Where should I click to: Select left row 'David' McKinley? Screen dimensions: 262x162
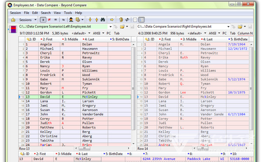pyautogui.click(x=75, y=97)
